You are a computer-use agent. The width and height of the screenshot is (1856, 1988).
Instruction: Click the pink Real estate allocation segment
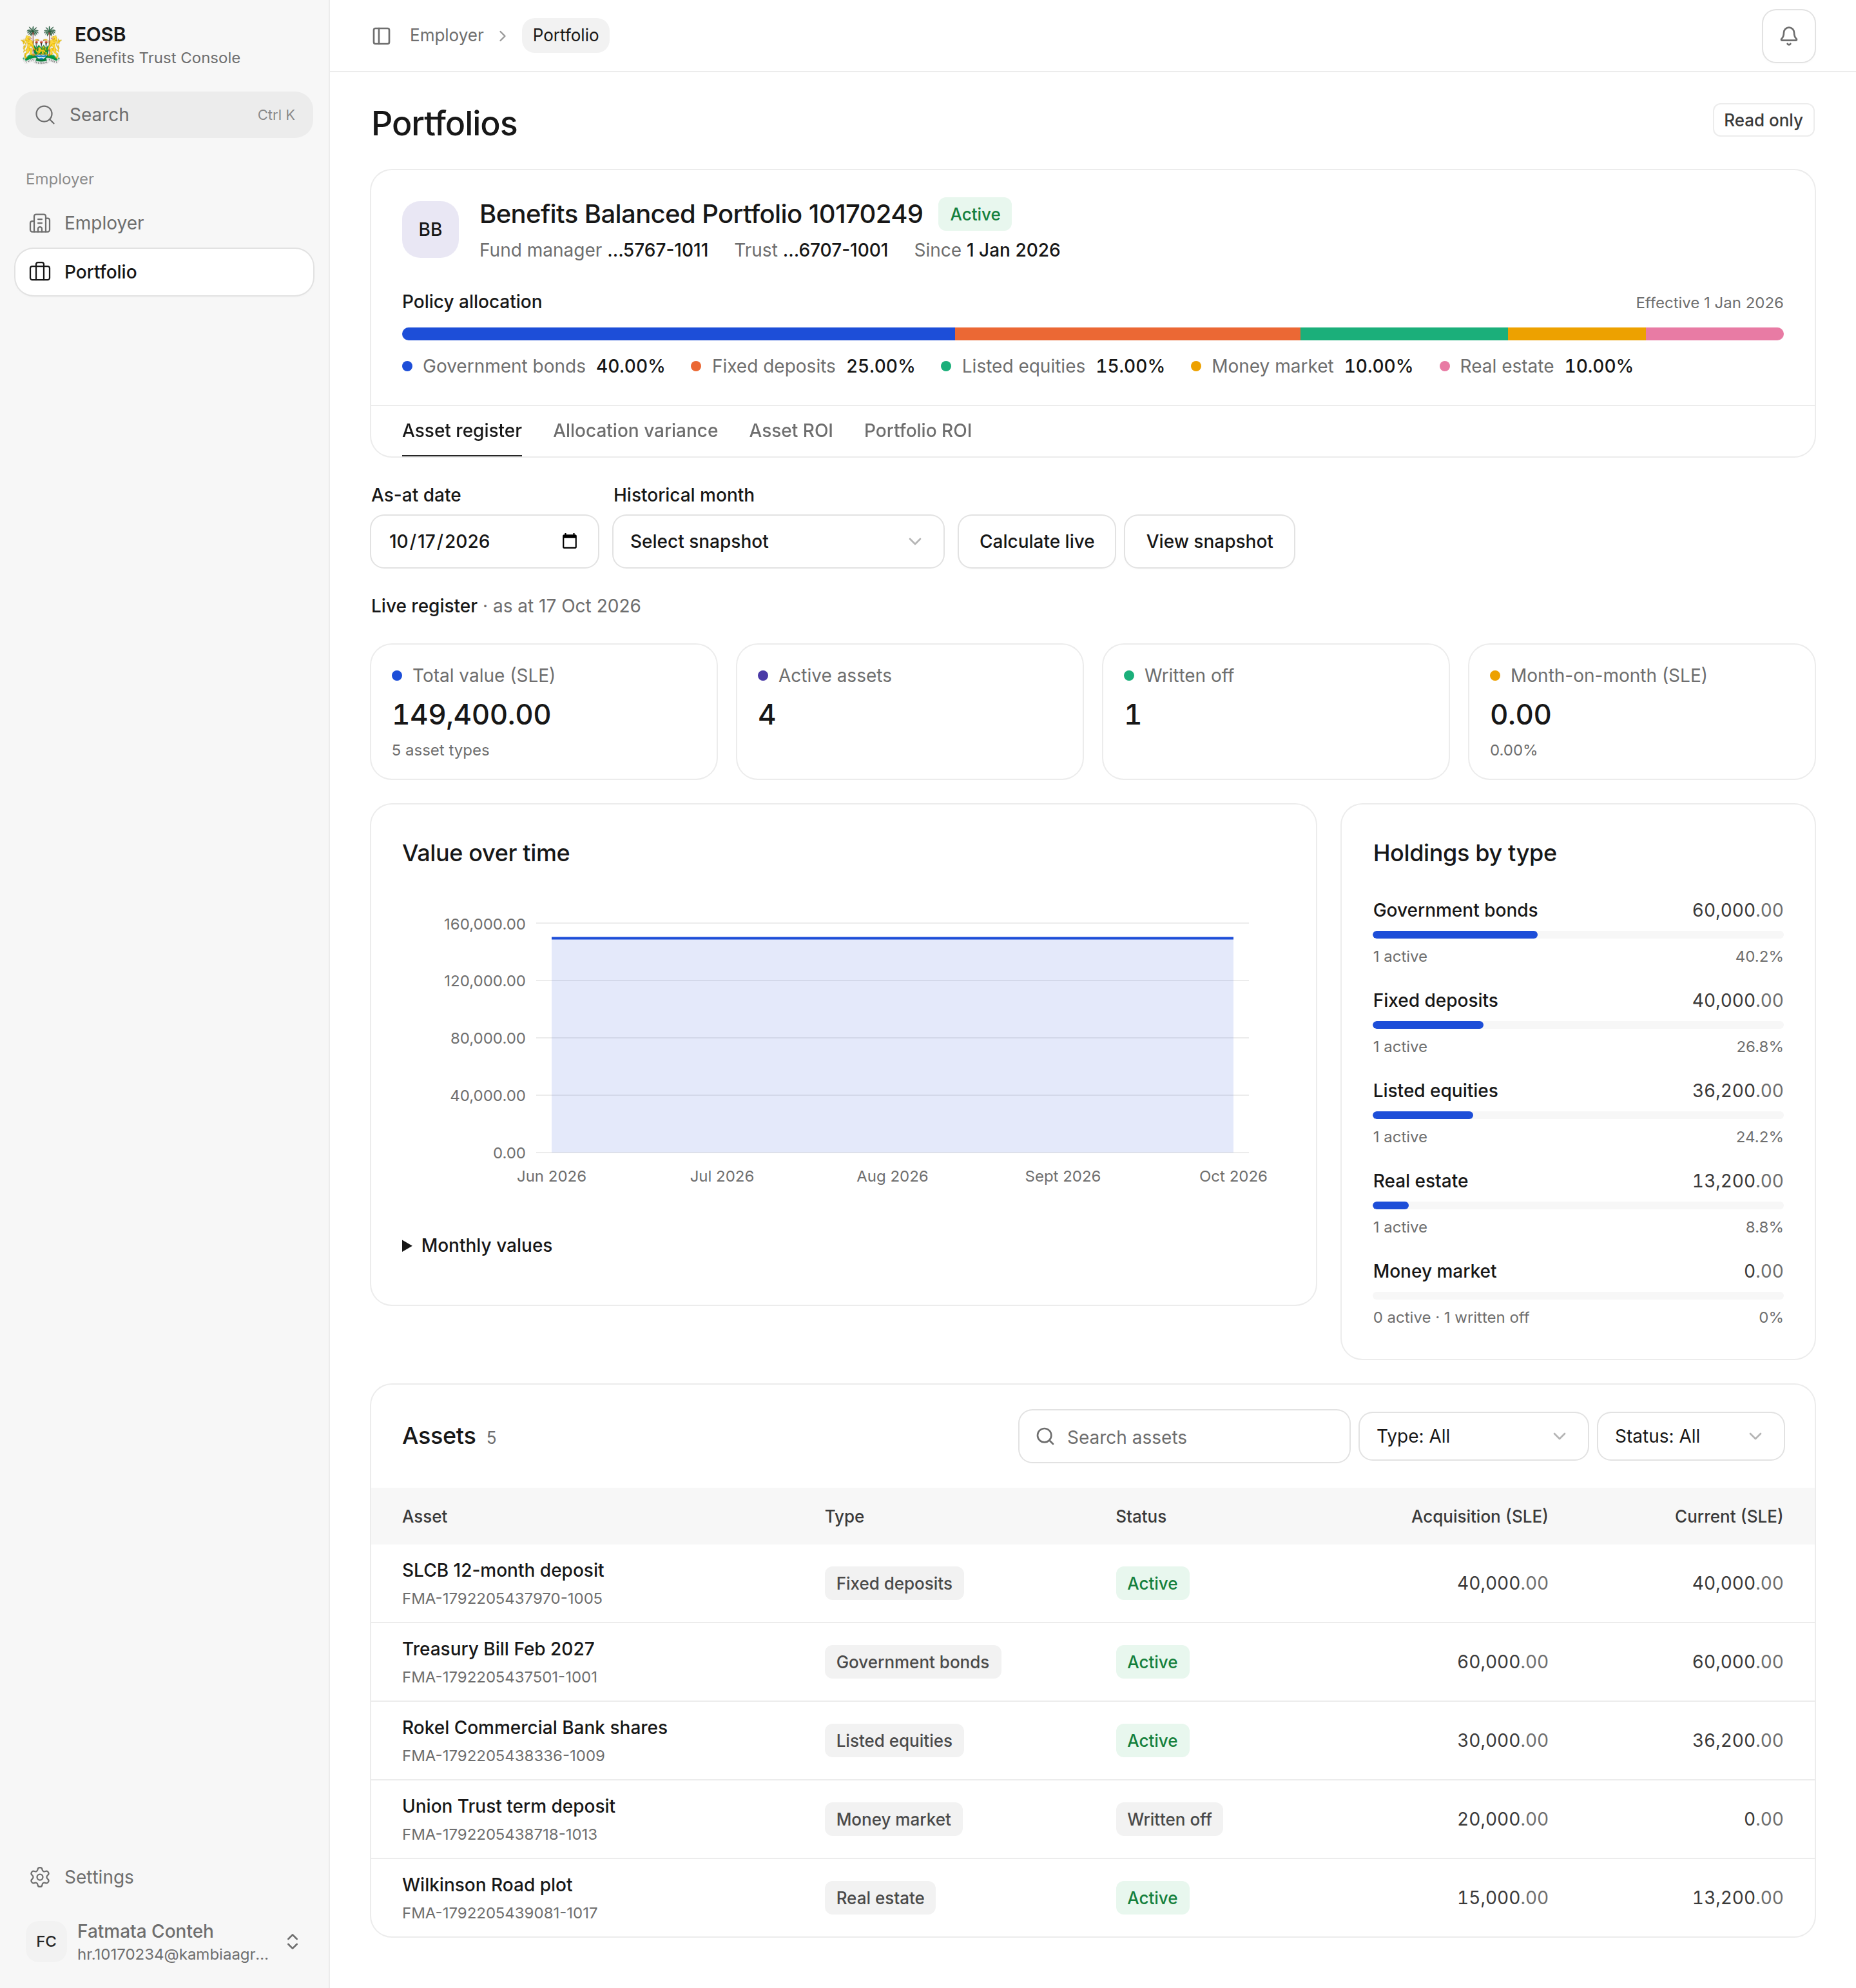(x=1714, y=334)
